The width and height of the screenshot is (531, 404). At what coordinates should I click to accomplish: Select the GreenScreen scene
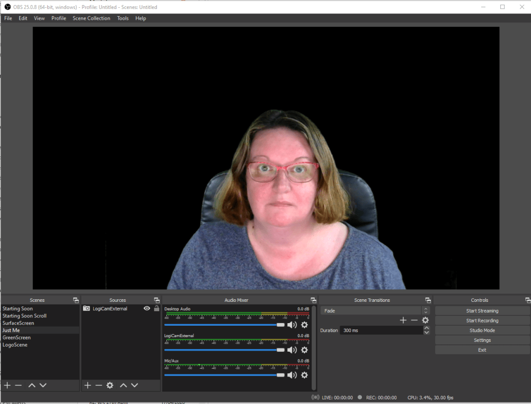tap(17, 338)
